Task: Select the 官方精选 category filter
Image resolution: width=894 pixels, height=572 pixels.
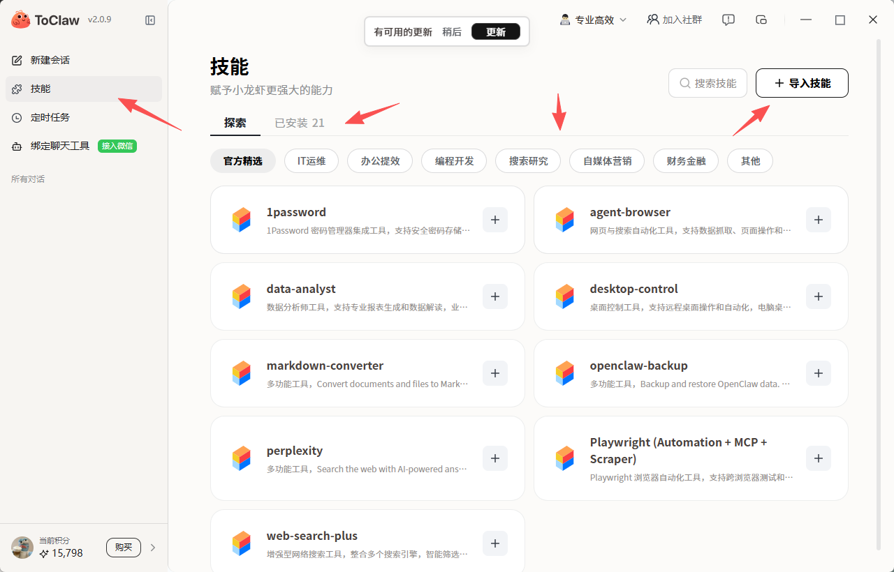Action: pos(243,160)
